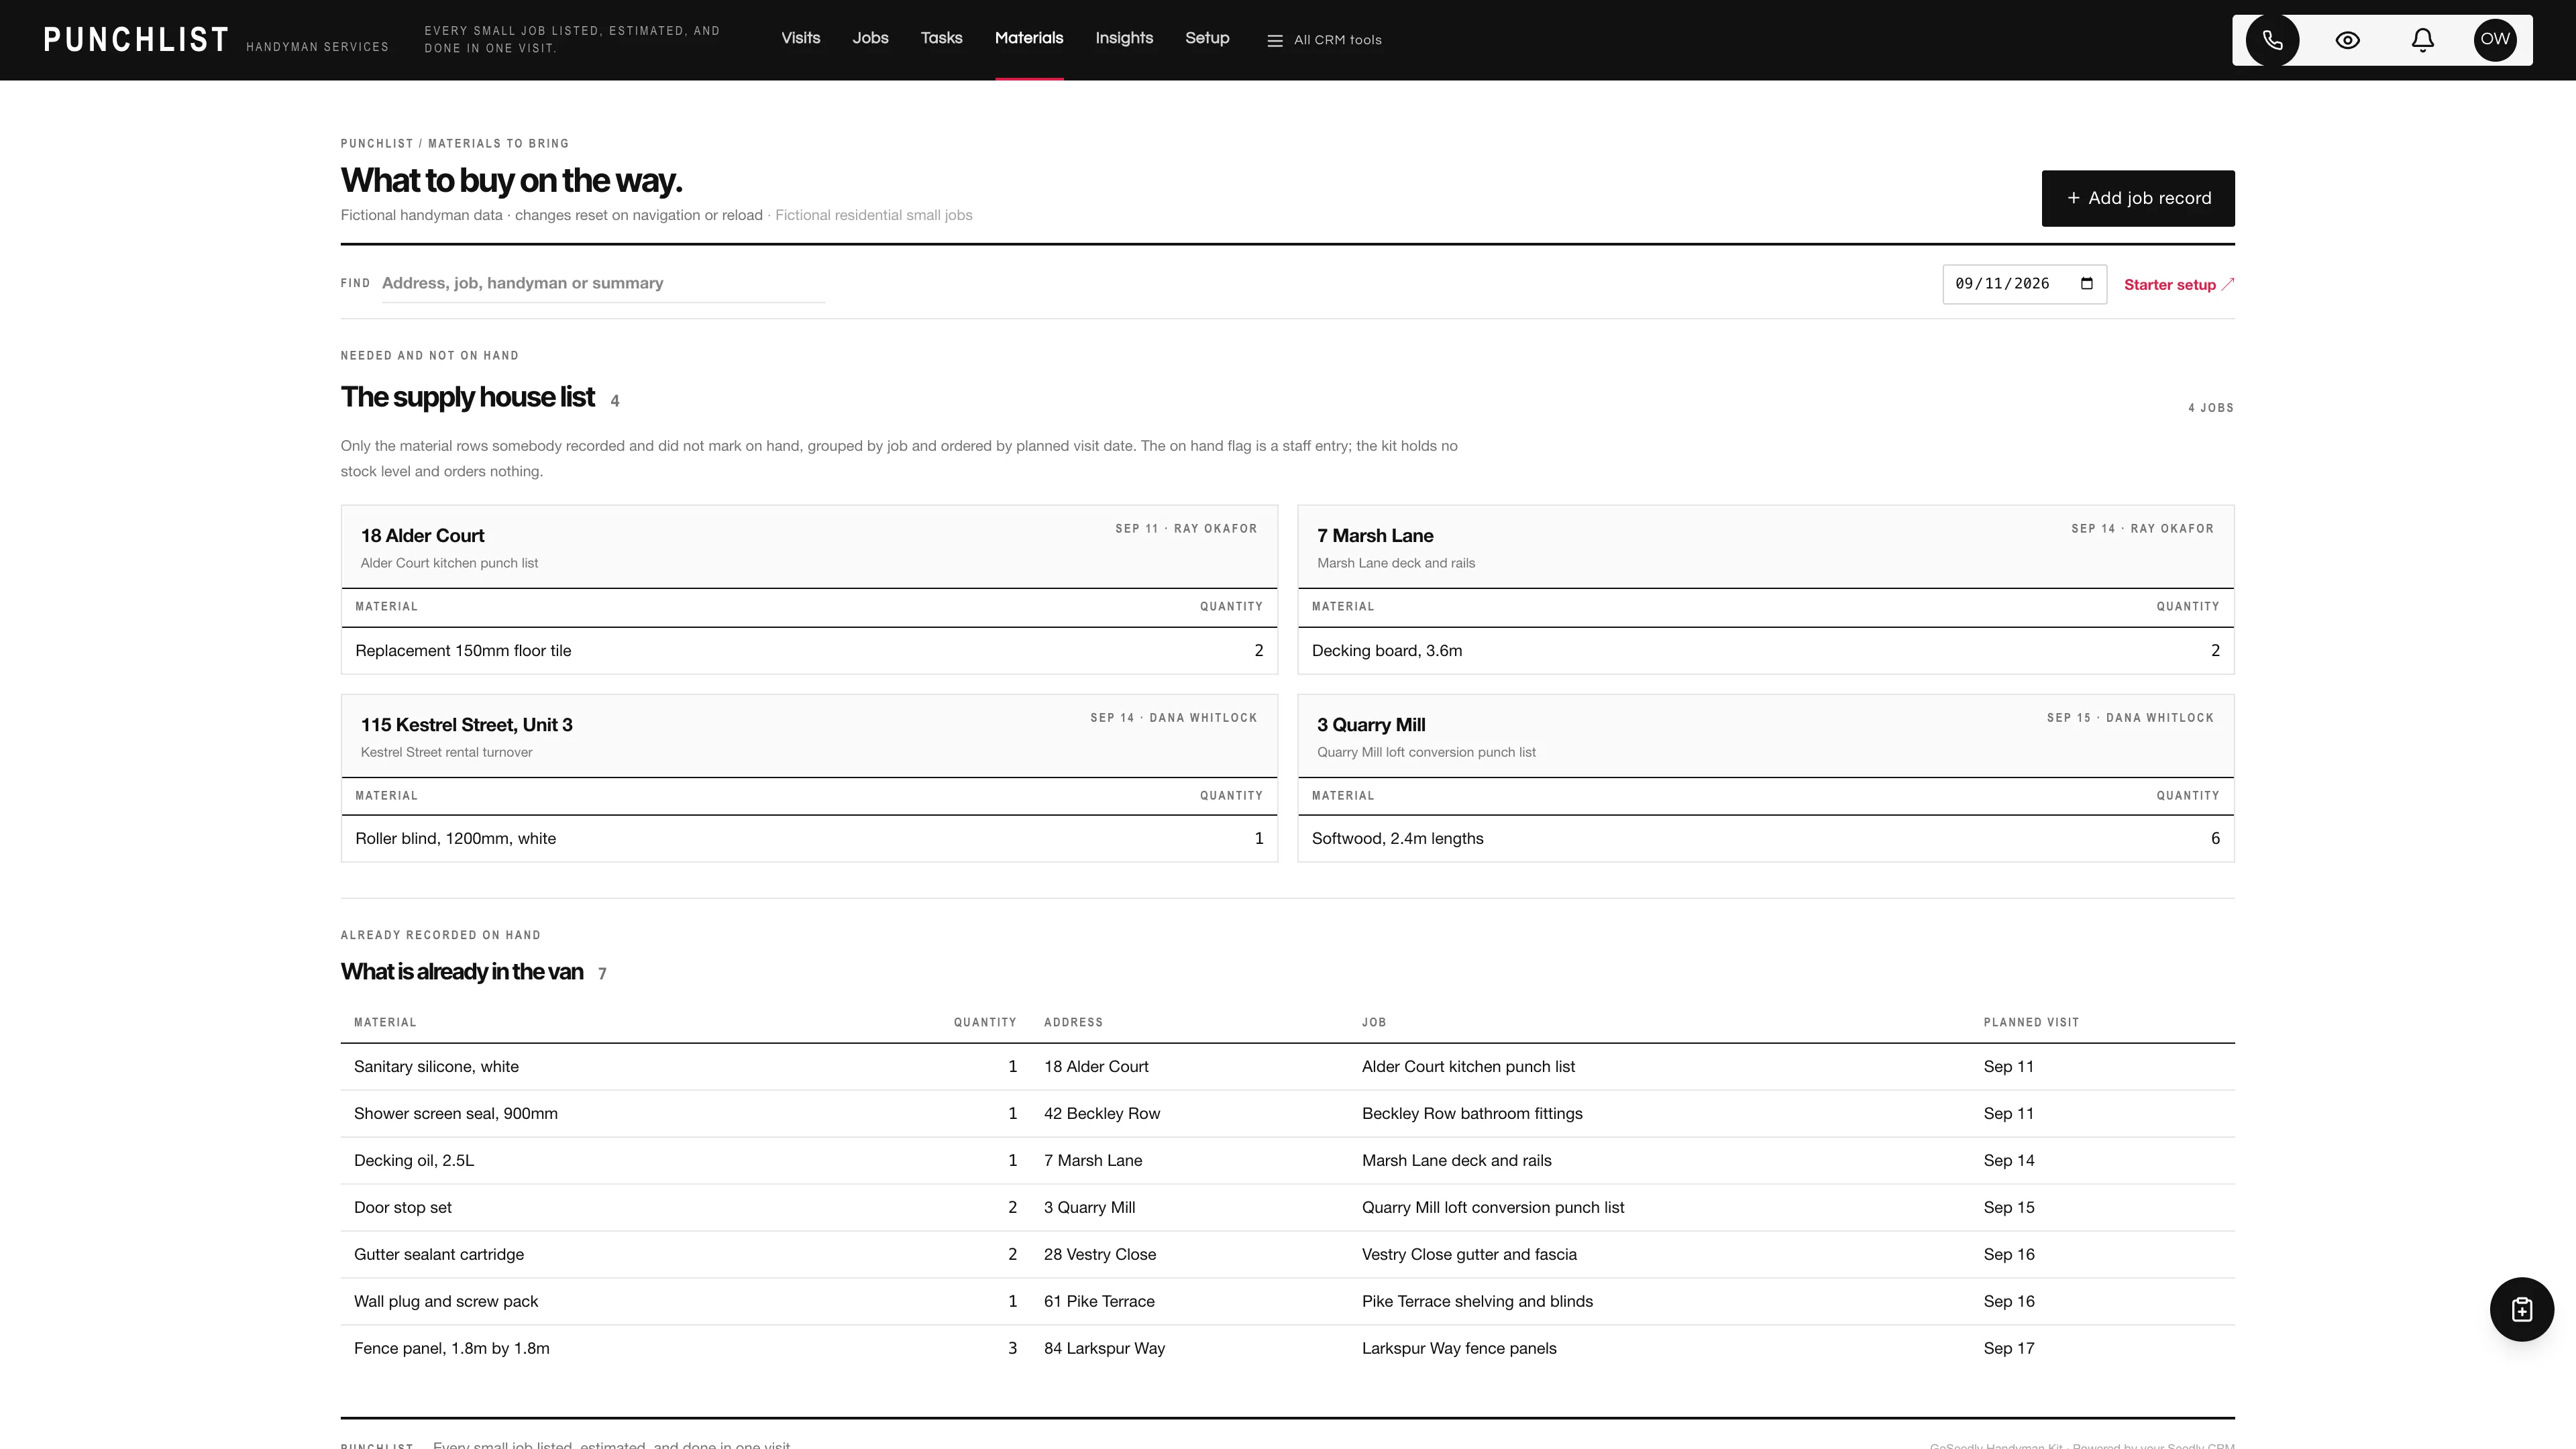
Task: Open the calendar picker icon in date field
Action: (x=2086, y=283)
